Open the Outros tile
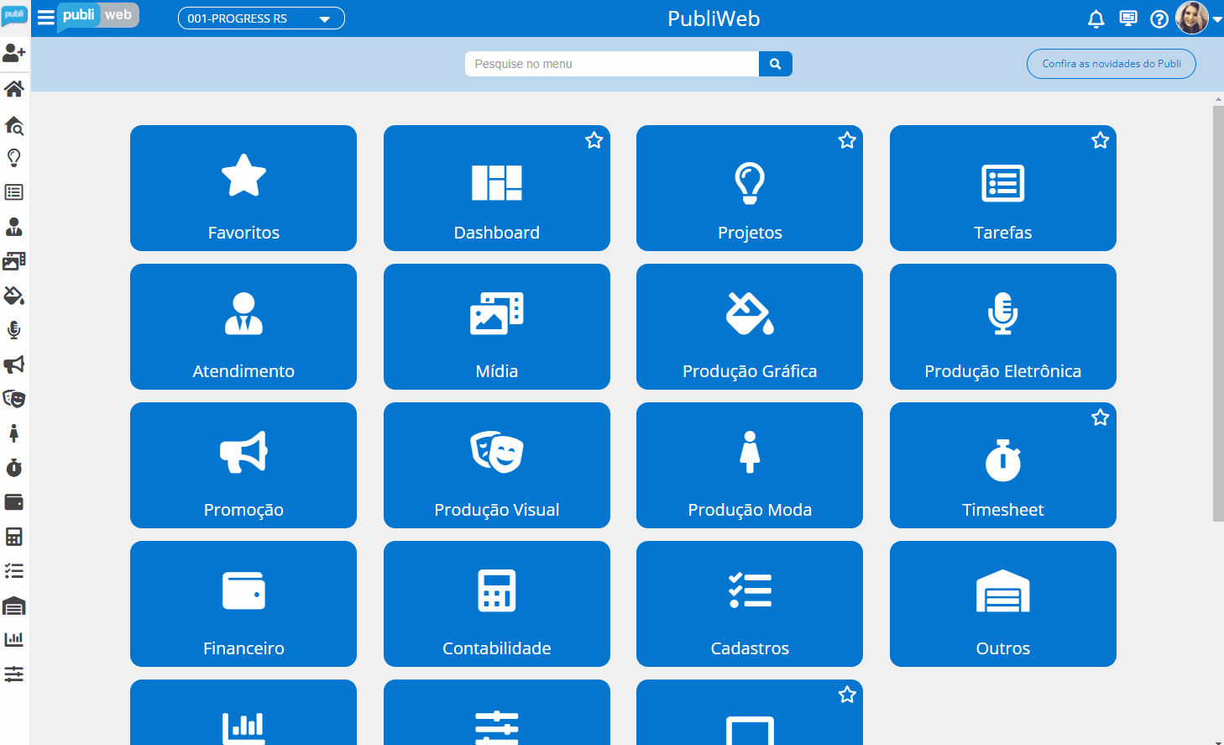This screenshot has height=745, width=1224. [1003, 604]
